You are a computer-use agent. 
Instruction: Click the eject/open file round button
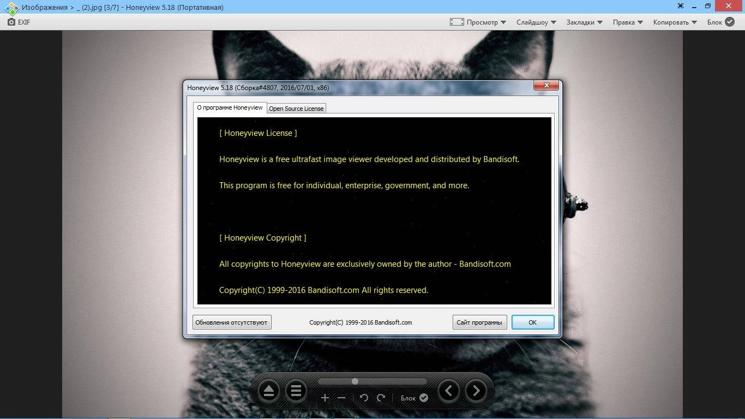[269, 391]
